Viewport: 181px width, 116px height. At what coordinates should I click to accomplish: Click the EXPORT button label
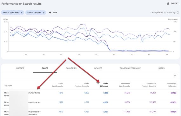pyautogui.click(x=175, y=3)
